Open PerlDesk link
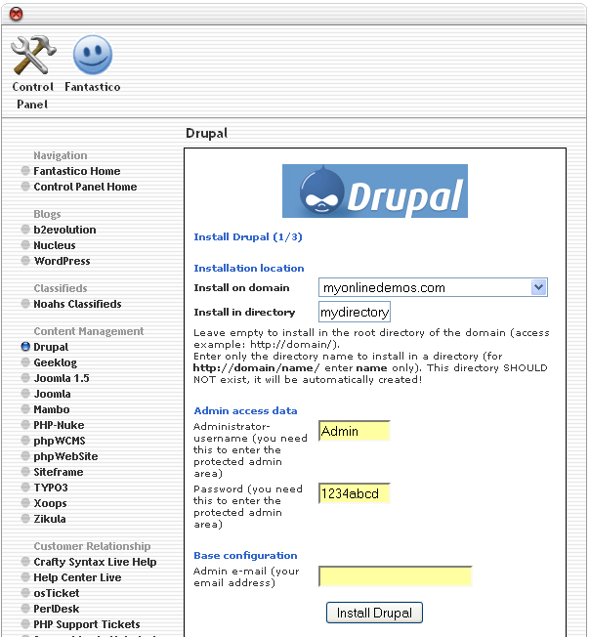590x637 pixels. coord(56,609)
